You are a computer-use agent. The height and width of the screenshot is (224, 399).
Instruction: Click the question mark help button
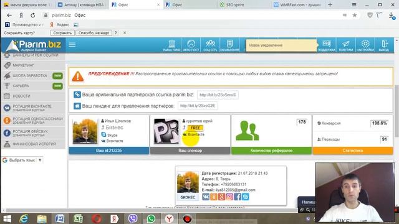(x=115, y=33)
